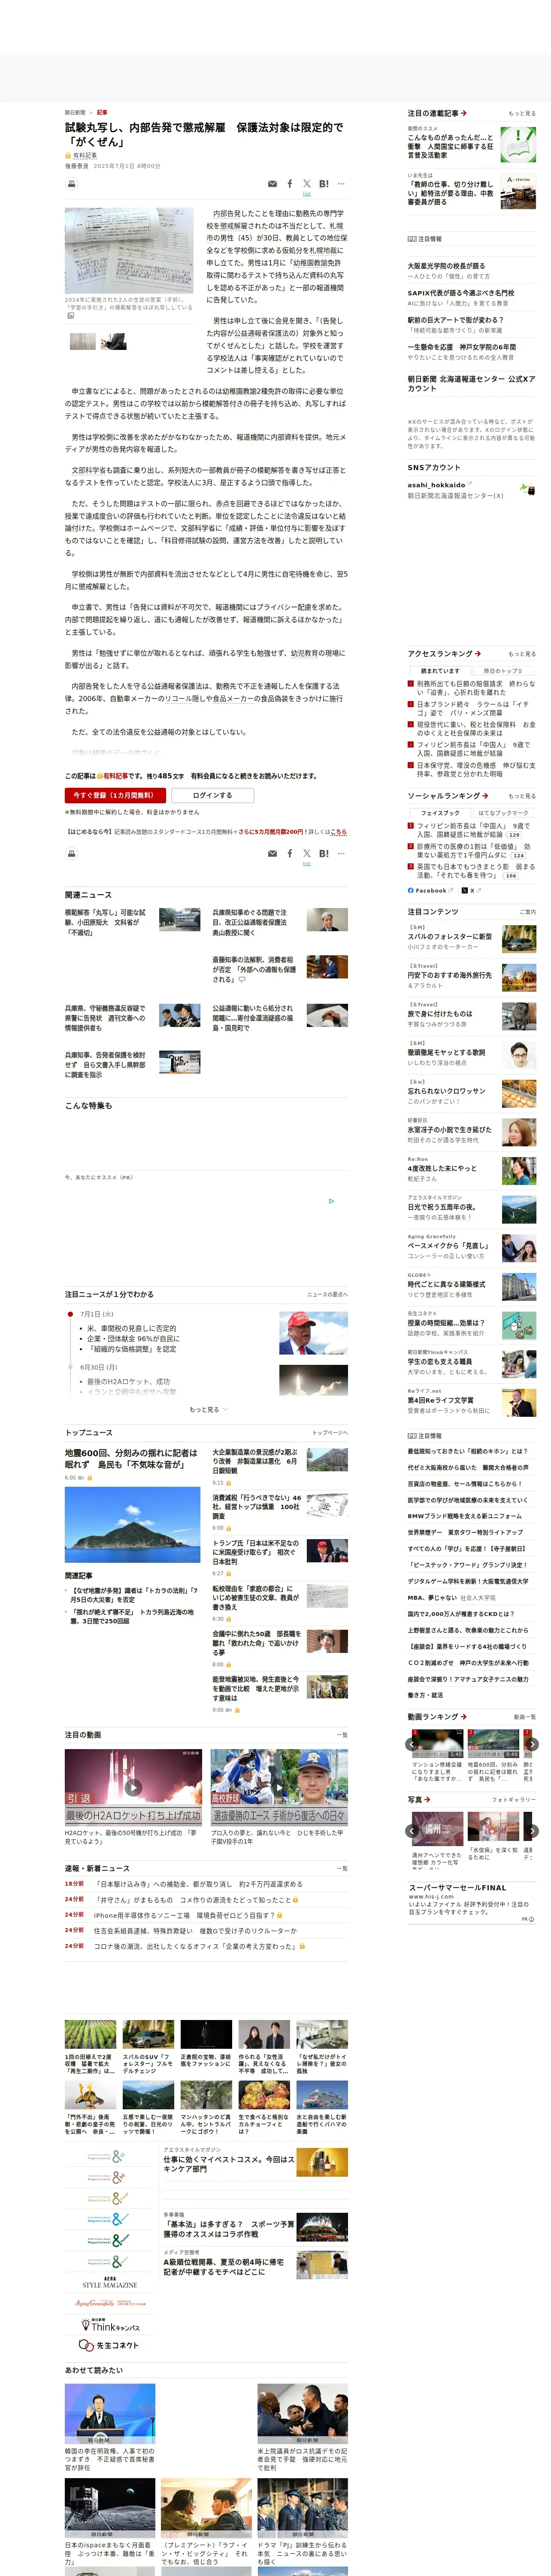Open the こちら link for subscription details
Screen dimensions: 551x2576
339,832
